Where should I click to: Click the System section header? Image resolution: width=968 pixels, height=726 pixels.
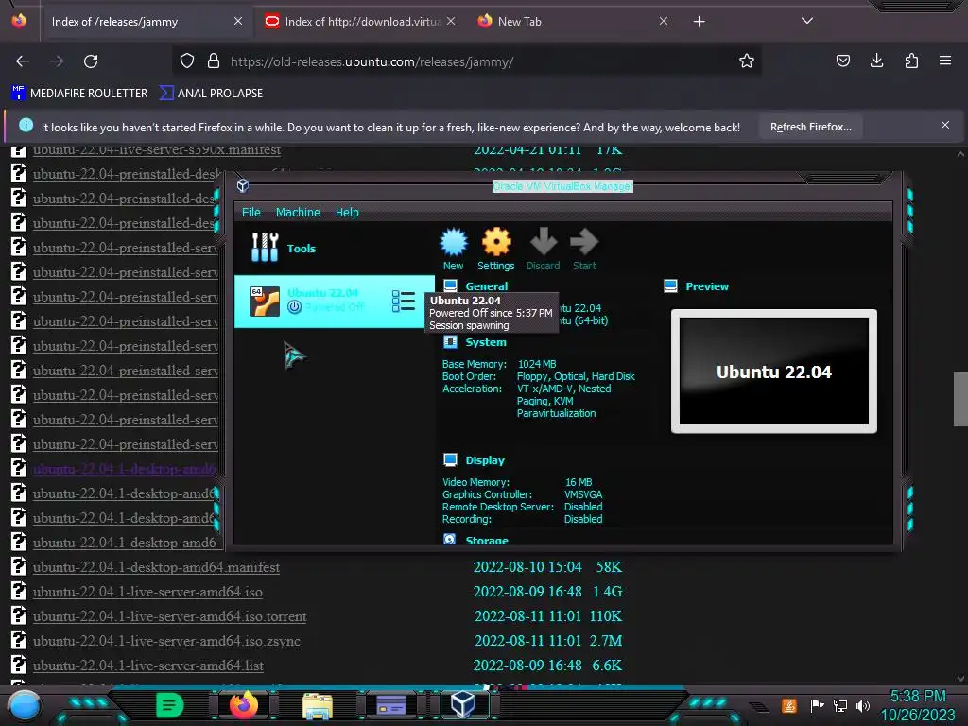(x=486, y=342)
